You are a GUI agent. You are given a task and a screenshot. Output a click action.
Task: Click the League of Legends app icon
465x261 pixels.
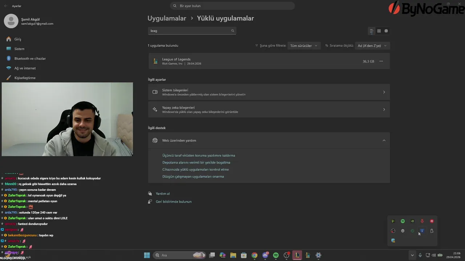155,61
